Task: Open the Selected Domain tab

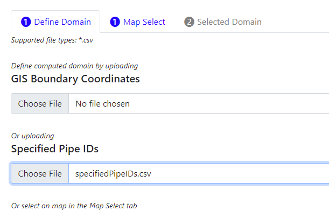Action: click(x=229, y=22)
